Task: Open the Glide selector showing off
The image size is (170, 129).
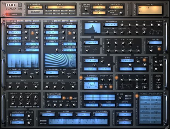Action: tap(124, 115)
